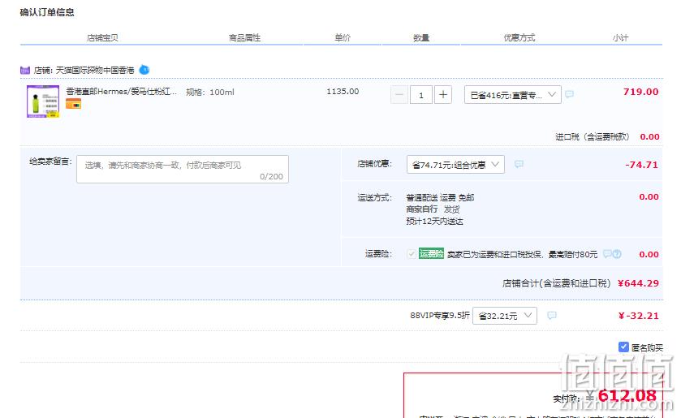Click the store total ¥644.29

click(638, 283)
